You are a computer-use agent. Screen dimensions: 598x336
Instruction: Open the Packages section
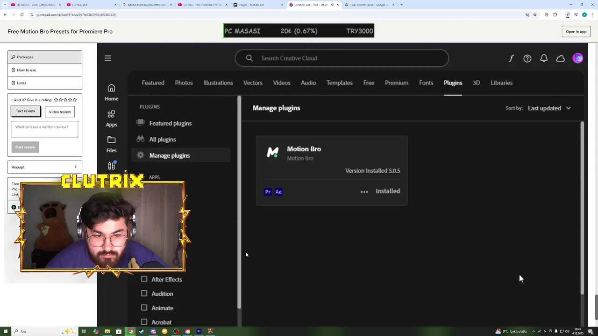tap(45, 57)
